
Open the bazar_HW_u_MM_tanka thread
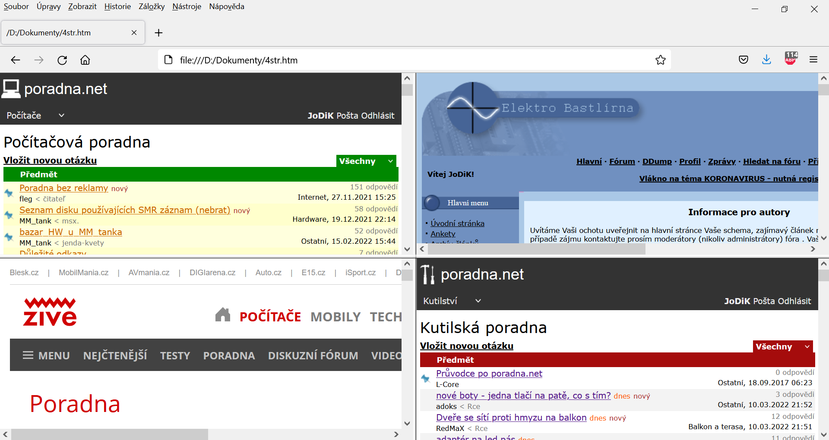tap(71, 232)
